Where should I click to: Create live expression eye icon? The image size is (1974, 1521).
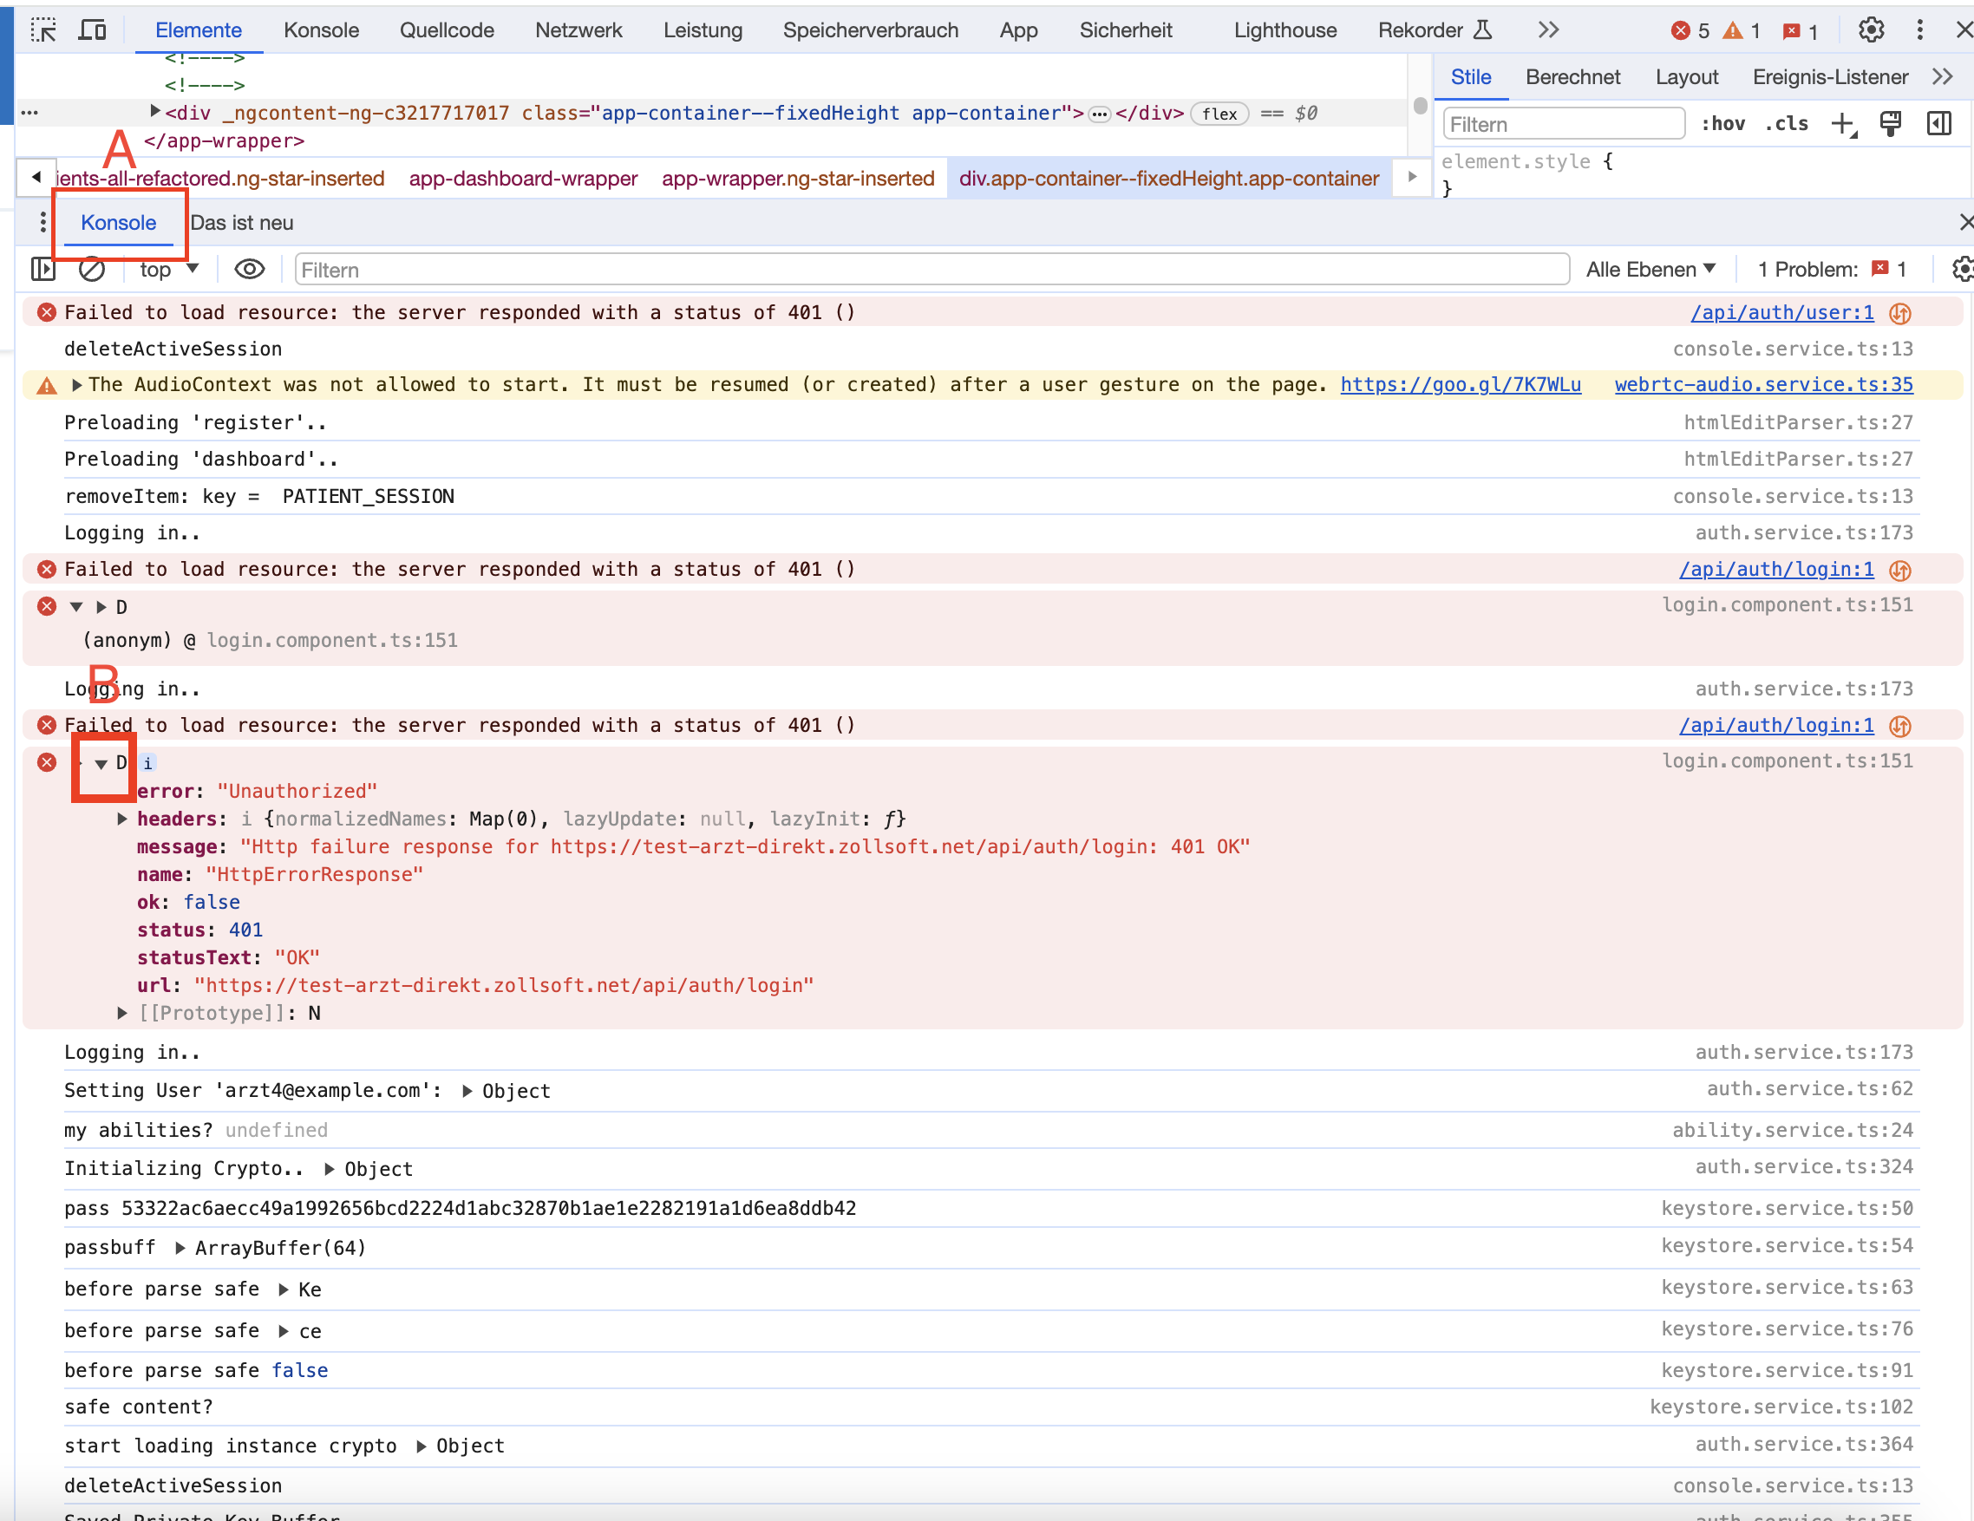[250, 270]
